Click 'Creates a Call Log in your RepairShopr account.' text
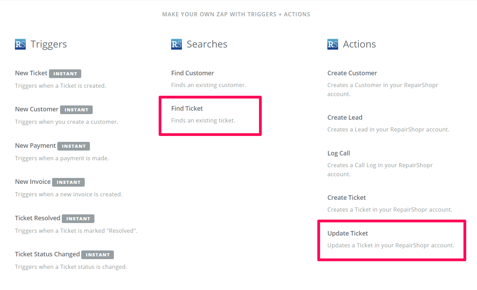Image resolution: width=477 pixels, height=290 pixels. coord(380,170)
